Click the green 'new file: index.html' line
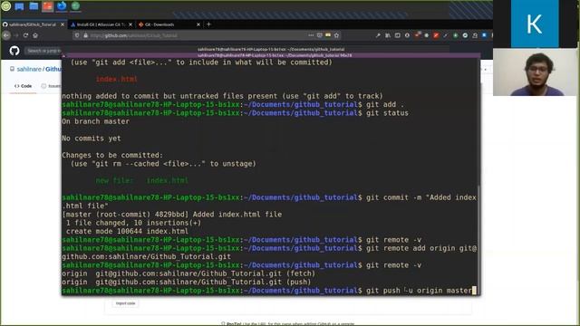This screenshot has height=326, width=580. (142, 181)
